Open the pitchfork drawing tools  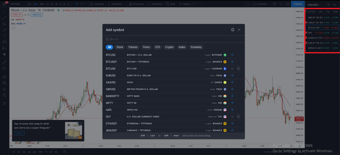[4, 24]
